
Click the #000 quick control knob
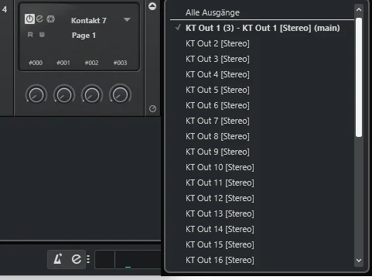click(36, 94)
